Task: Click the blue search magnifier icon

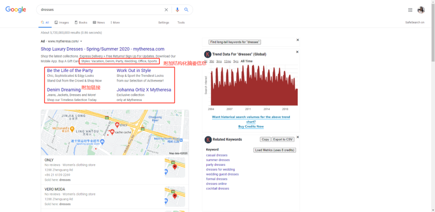Action: tap(186, 10)
